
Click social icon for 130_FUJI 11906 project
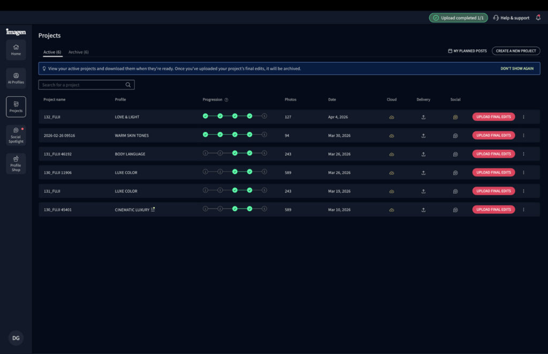point(455,173)
